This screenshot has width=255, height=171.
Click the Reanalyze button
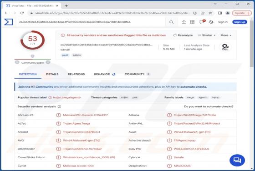coord(183,35)
